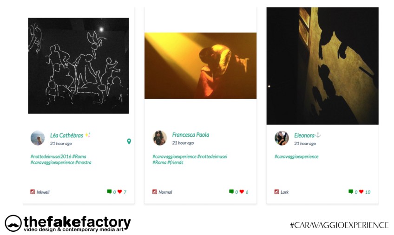Image resolution: width=394 pixels, height=235 pixels.
Task: Follow the #friends hashtag
Action: click(x=175, y=163)
